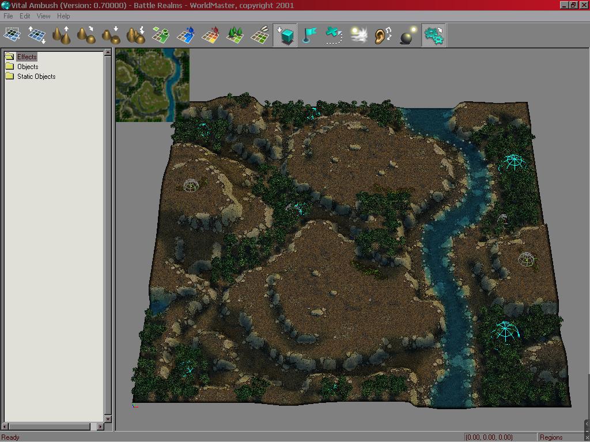Image resolution: width=590 pixels, height=442 pixels.
Task: Click the Objects folder icon
Action: [x=10, y=67]
